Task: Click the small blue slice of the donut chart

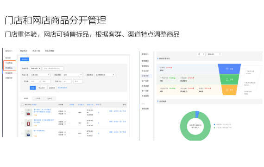Action: click(x=197, y=114)
